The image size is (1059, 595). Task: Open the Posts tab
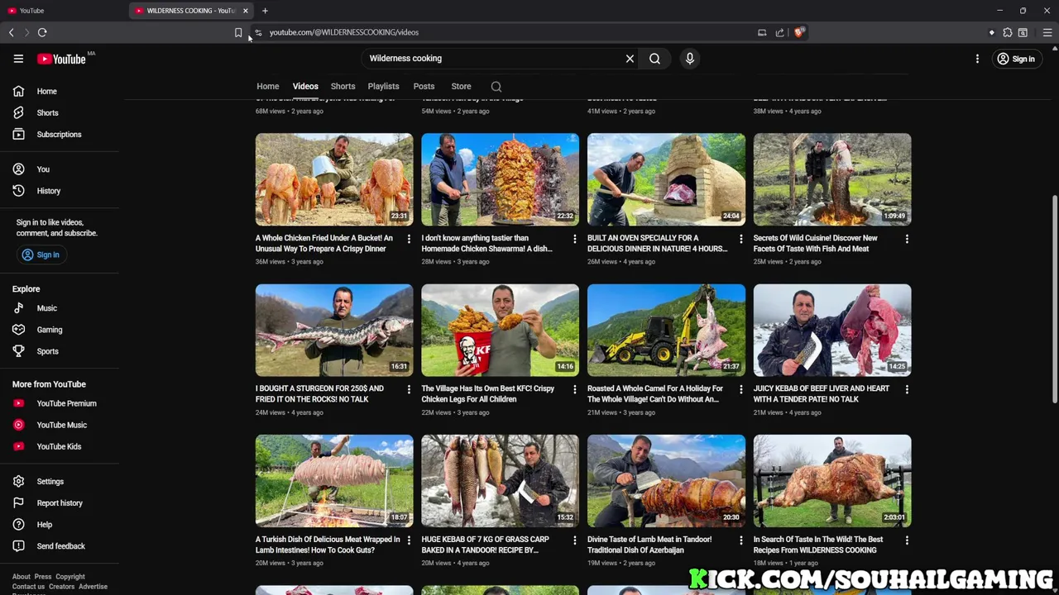(424, 87)
